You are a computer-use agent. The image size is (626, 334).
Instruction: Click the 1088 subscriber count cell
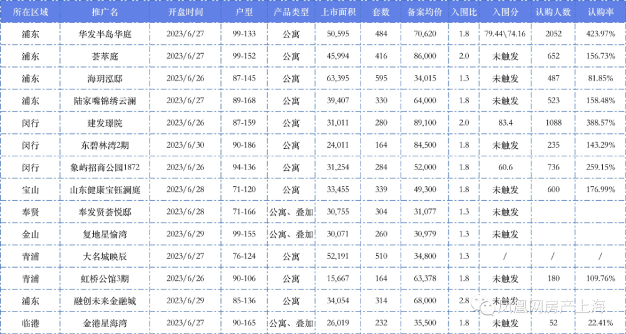pyautogui.click(x=553, y=123)
